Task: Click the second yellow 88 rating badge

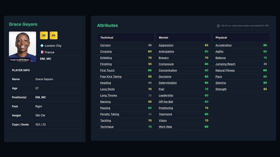Action: [x=53, y=35]
